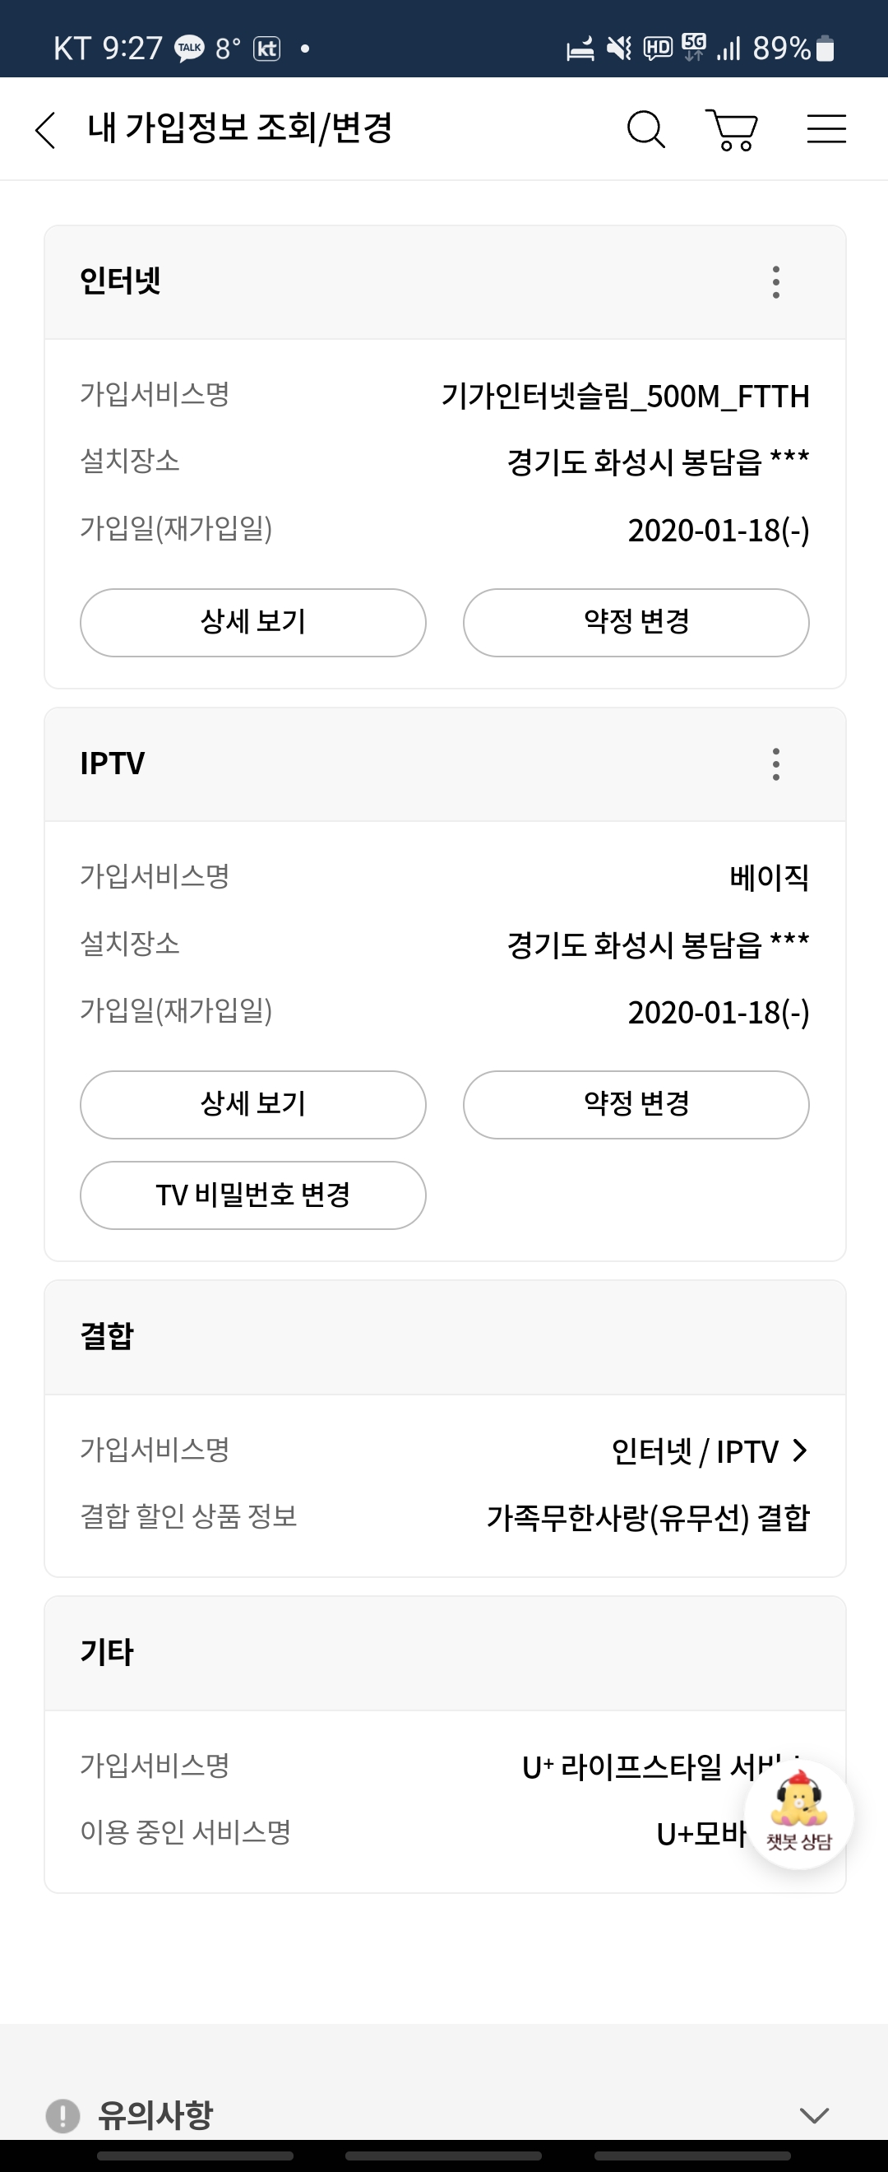Viewport: 888px width, 2172px height.
Task: Tap the 가족무한사랑(유무선) 결합 discount text
Action: click(x=648, y=1518)
